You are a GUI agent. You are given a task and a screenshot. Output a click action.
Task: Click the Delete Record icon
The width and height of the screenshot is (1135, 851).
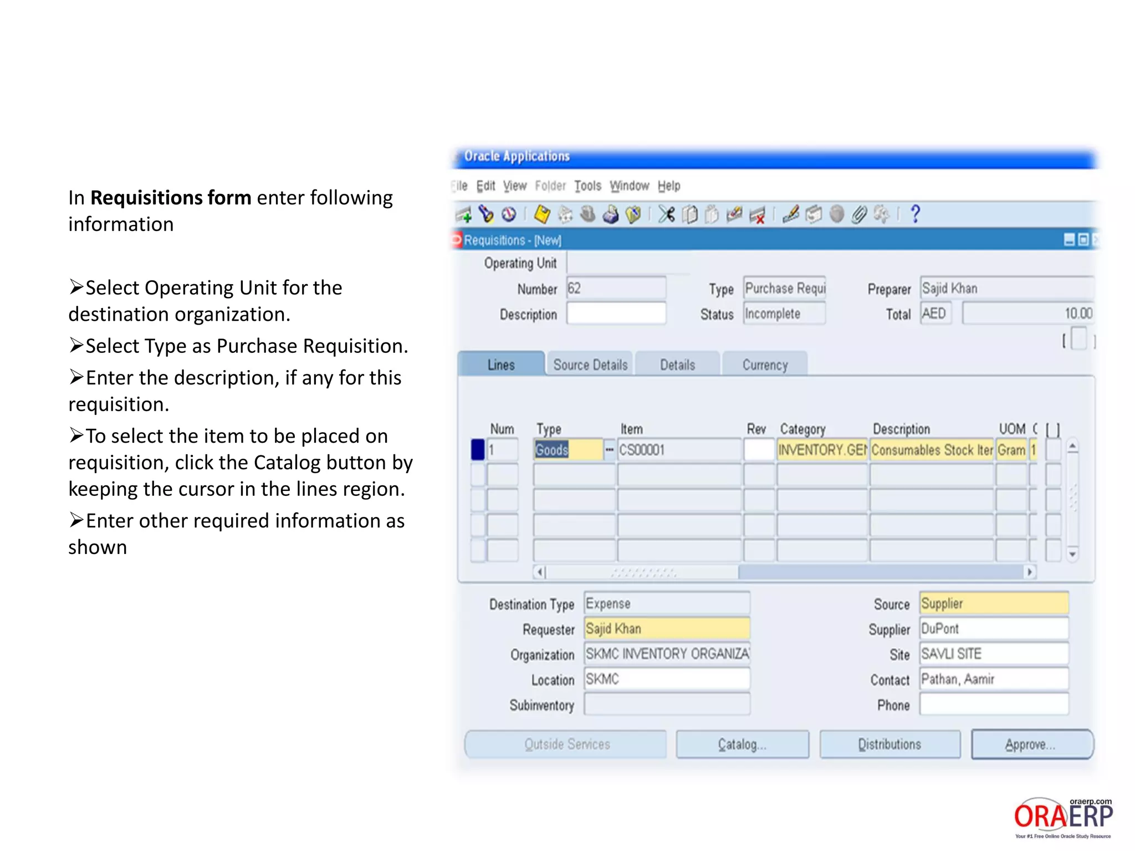coord(757,215)
